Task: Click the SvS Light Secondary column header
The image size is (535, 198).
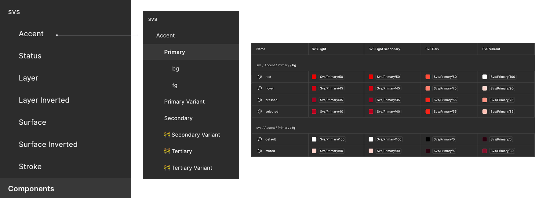Action: [384, 49]
